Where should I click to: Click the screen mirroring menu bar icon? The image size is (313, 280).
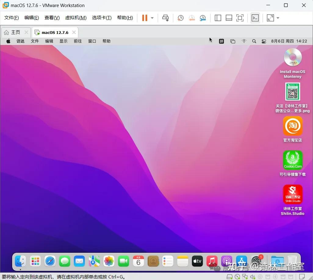point(233,41)
